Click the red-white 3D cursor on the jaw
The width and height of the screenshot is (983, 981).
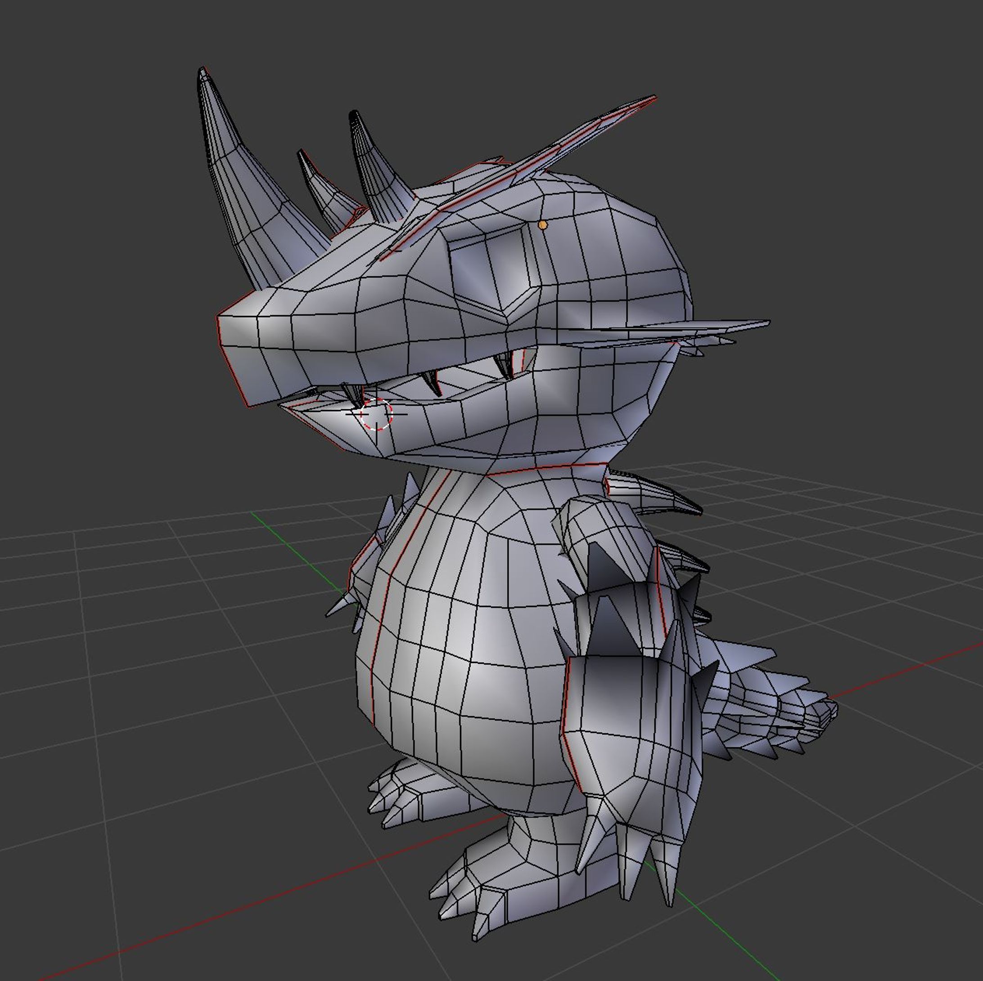click(377, 414)
